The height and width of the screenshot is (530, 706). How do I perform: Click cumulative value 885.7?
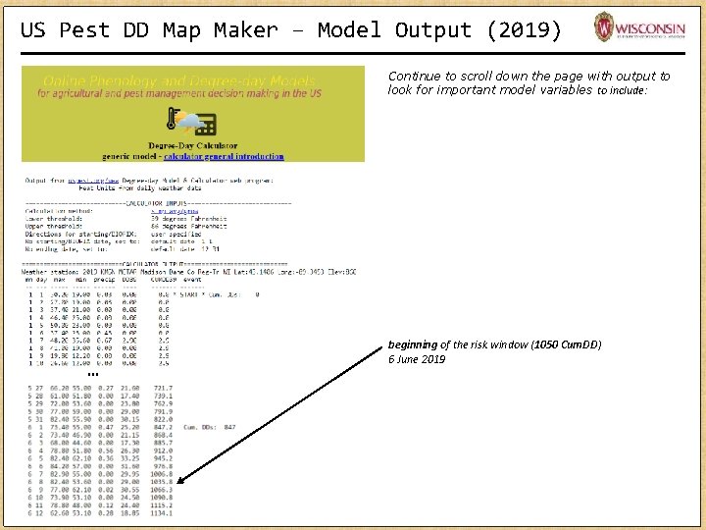(163, 443)
